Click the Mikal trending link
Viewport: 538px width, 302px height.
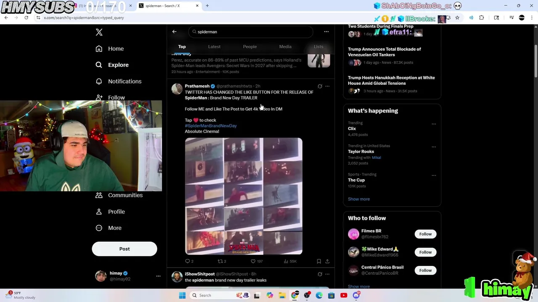click(376, 158)
